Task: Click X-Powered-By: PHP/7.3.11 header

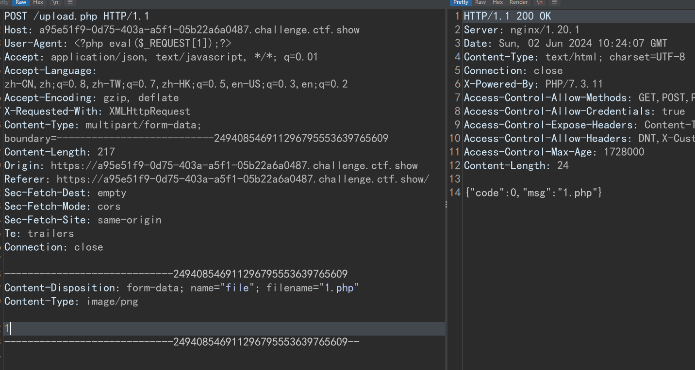Action: coord(534,84)
